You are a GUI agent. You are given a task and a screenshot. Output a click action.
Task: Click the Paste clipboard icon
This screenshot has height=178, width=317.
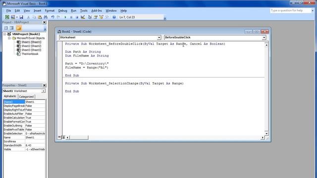click(40, 17)
